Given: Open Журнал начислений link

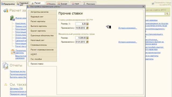Looking at the screenshot, I should pyautogui.click(x=21, y=18).
